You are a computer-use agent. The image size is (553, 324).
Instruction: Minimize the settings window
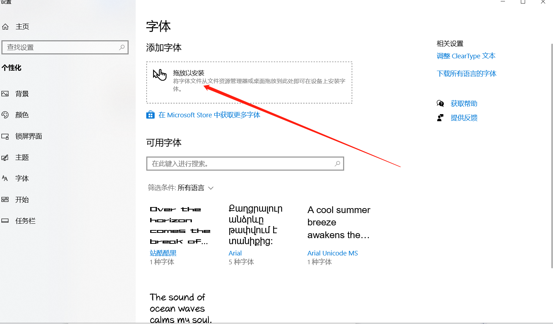click(503, 2)
